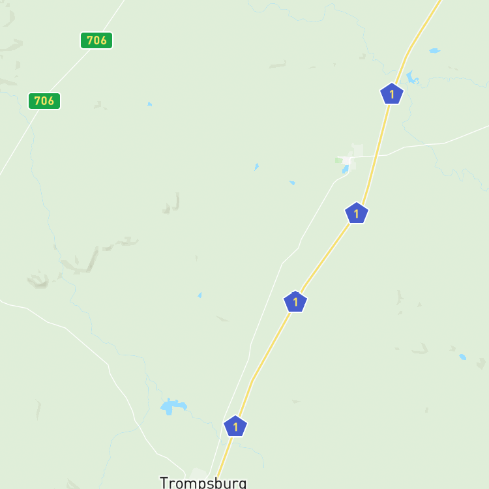The image size is (489, 489).
Task: Select the northernmost route 1 pentagon shield
Action: 392,93
